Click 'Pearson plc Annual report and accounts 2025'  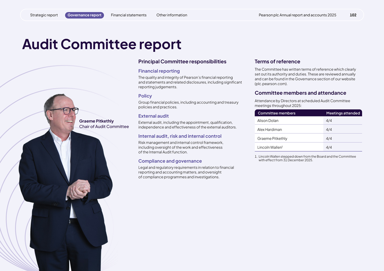(297, 15)
